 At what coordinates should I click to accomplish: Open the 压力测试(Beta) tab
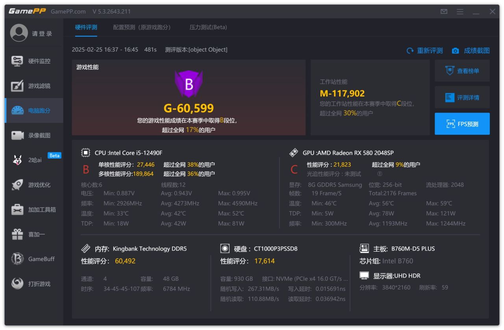click(x=208, y=27)
